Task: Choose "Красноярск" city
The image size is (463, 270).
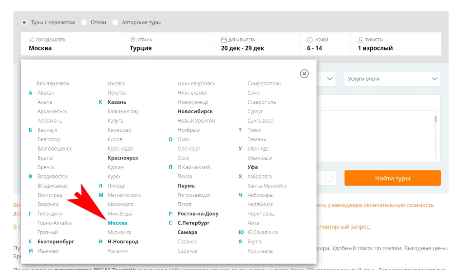Action: (x=123, y=158)
